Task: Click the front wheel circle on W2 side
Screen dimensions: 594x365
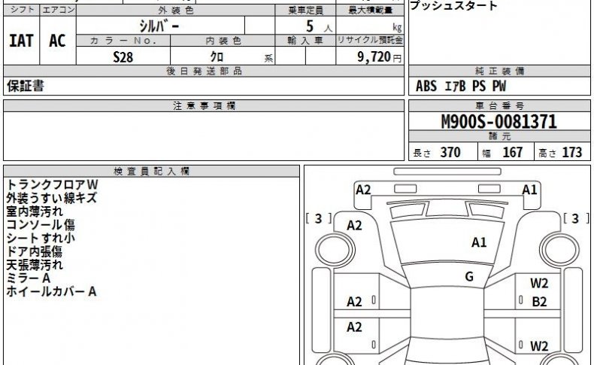Action: click(x=560, y=250)
